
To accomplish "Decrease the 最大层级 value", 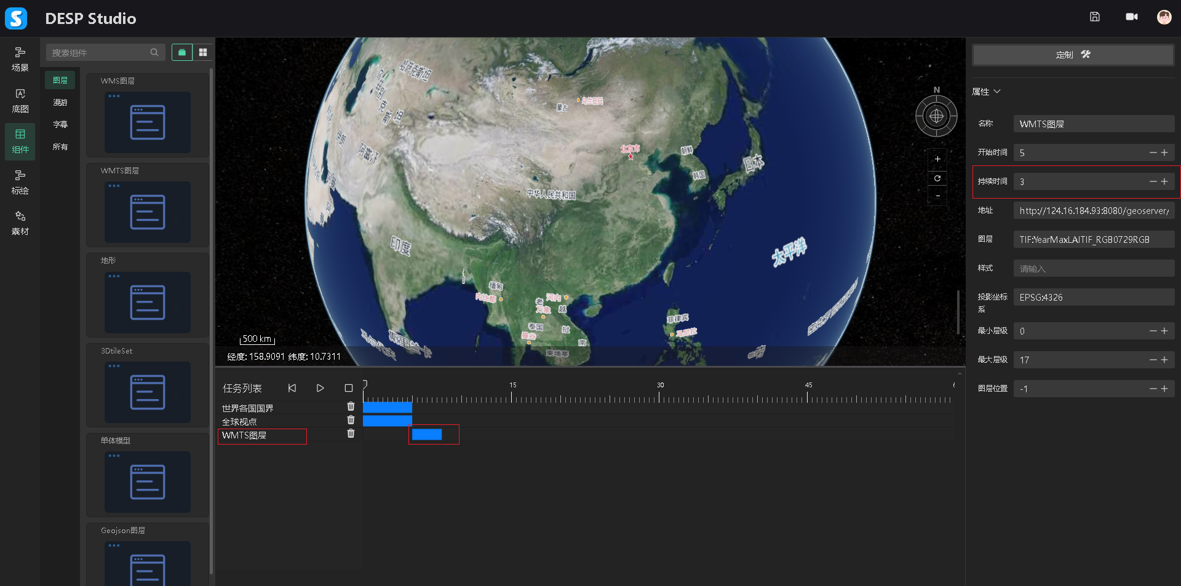I will [x=1153, y=360].
